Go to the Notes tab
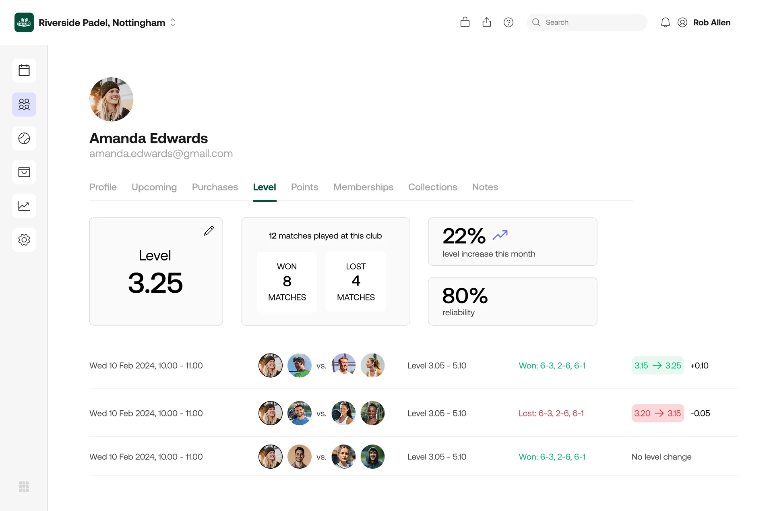The height and width of the screenshot is (511, 769). pyautogui.click(x=485, y=187)
